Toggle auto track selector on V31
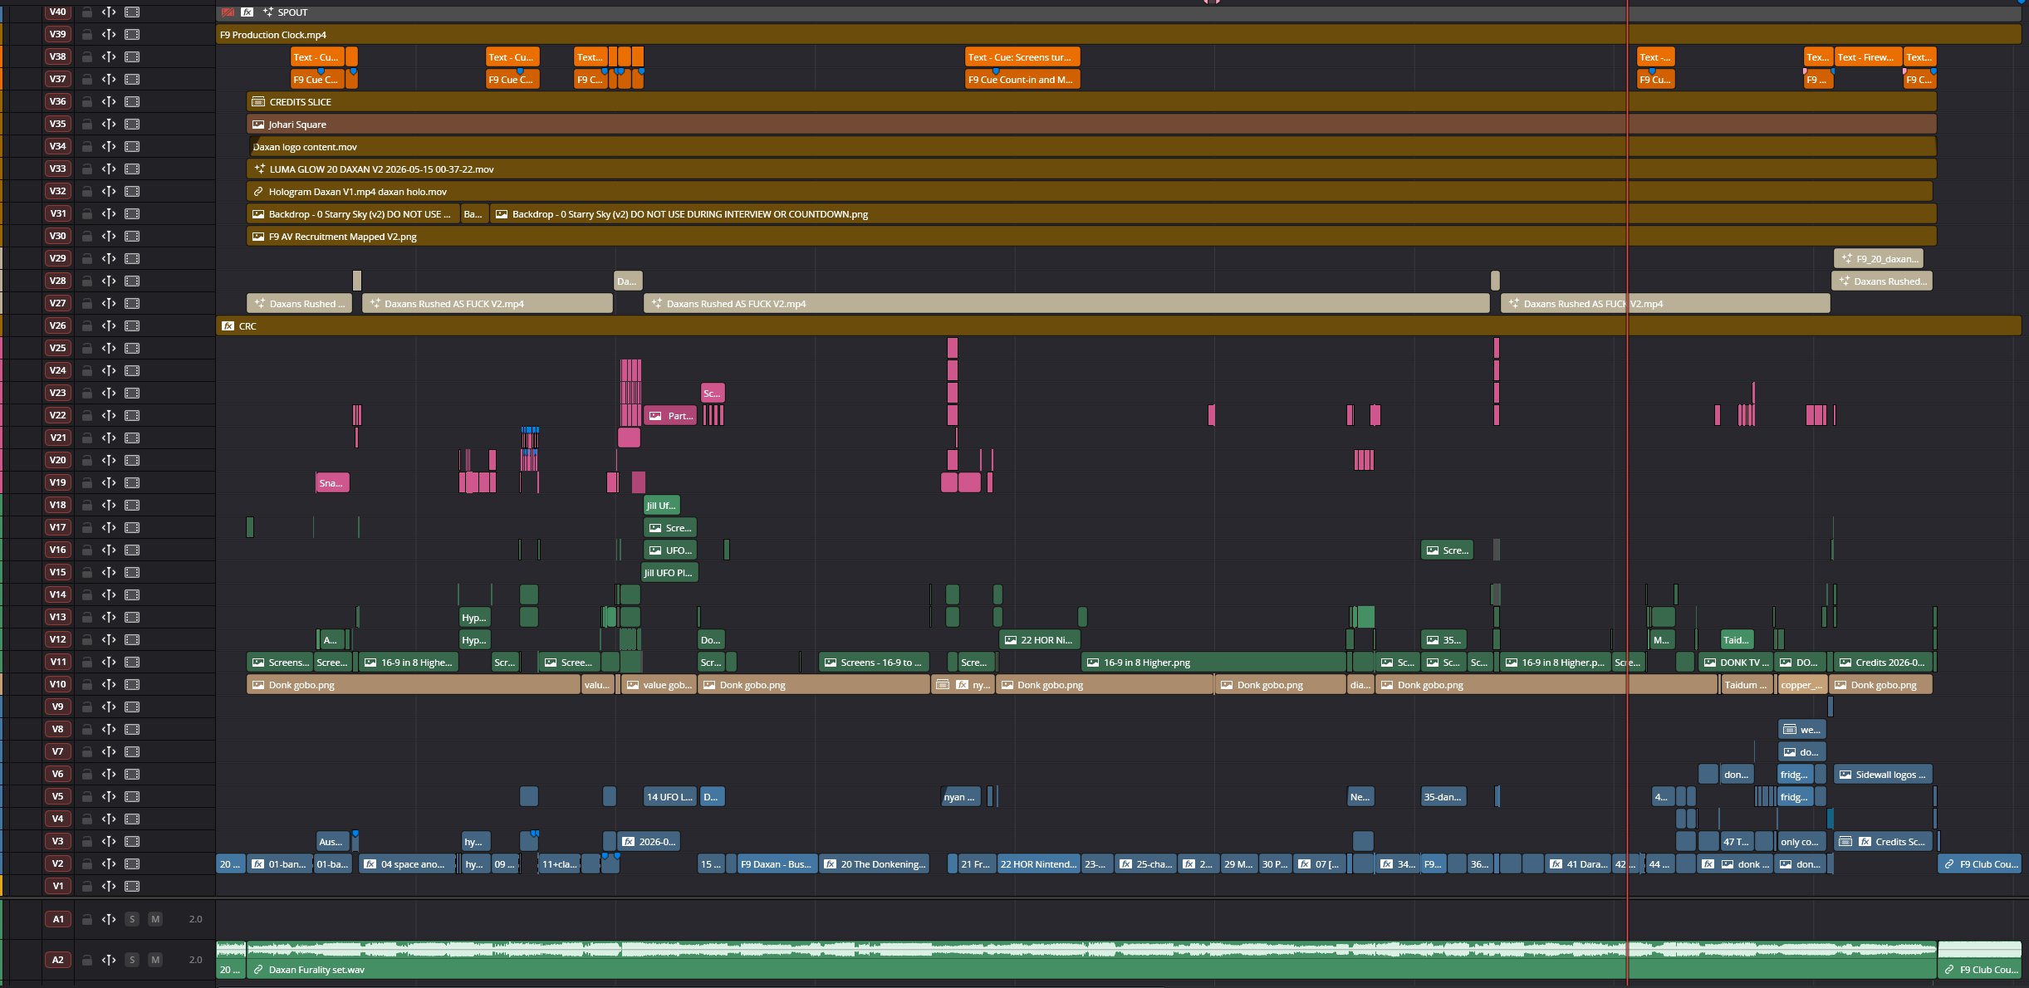The height and width of the screenshot is (988, 2029). coord(109,213)
